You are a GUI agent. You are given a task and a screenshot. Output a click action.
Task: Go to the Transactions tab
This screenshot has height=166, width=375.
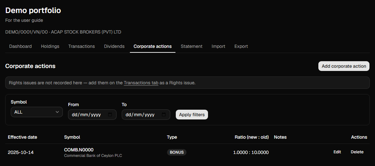click(x=82, y=47)
